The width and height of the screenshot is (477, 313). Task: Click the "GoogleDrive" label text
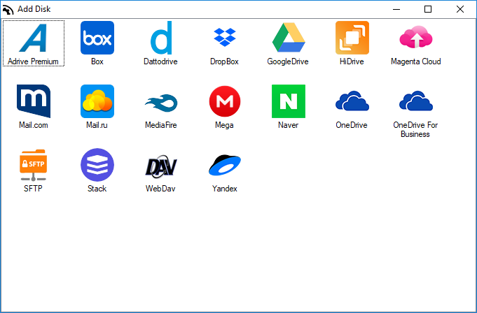pyautogui.click(x=288, y=61)
